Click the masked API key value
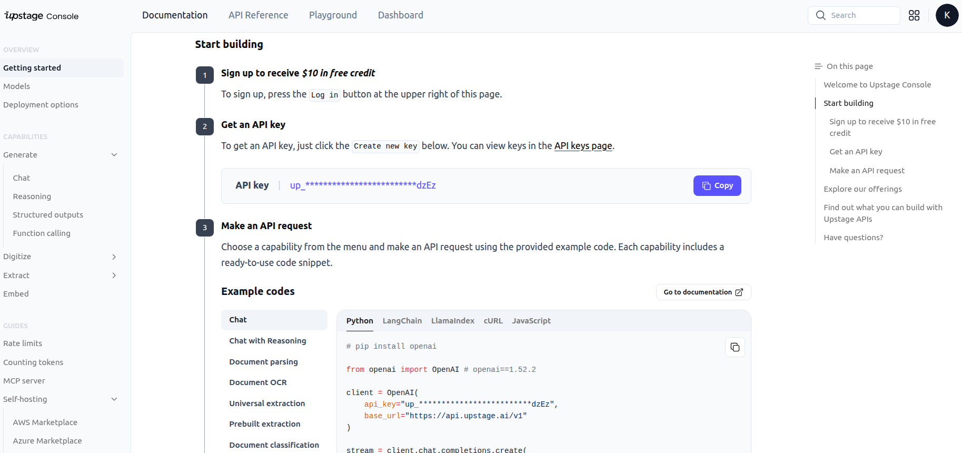 pyautogui.click(x=363, y=185)
